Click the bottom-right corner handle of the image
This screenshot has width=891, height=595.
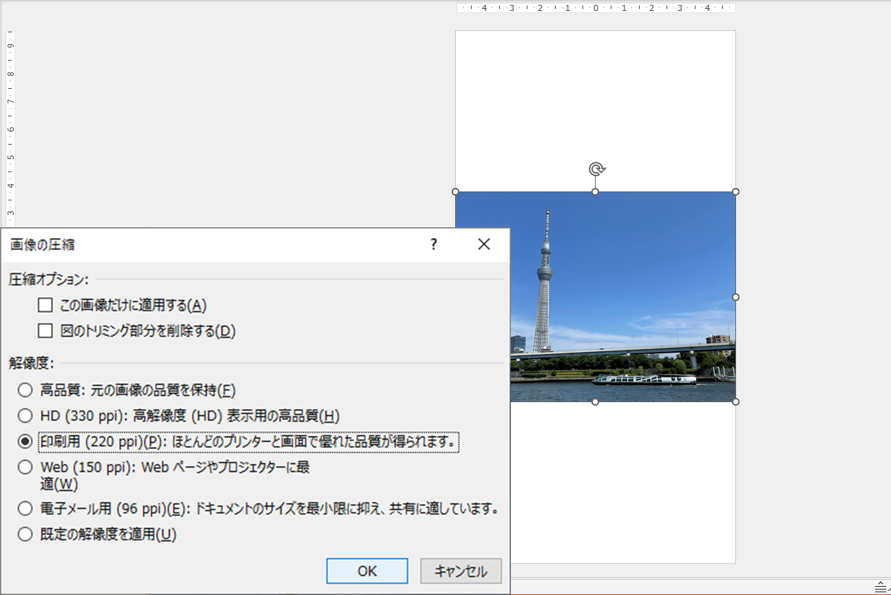click(736, 402)
